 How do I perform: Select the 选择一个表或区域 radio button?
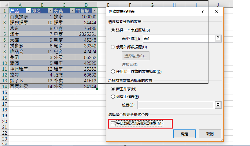point(113,30)
